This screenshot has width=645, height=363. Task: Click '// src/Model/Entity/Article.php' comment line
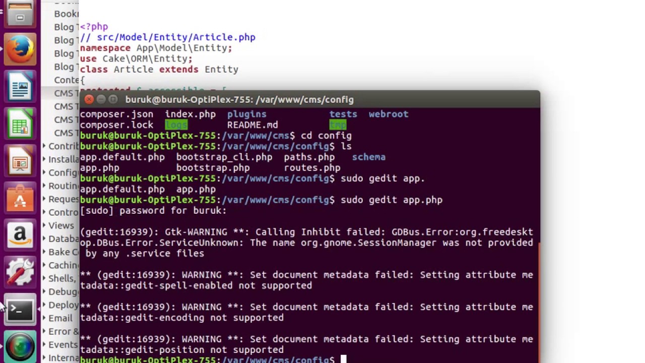(168, 37)
